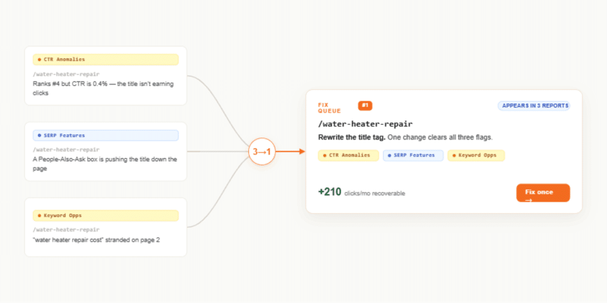The image size is (607, 303).
Task: Click the 'Ranks #4 but CTR is 0.4%' description
Action: coord(103,89)
